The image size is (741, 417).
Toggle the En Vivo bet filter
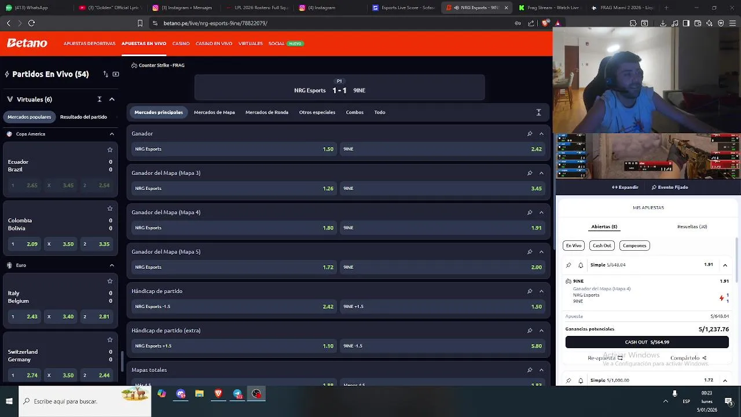coord(574,246)
